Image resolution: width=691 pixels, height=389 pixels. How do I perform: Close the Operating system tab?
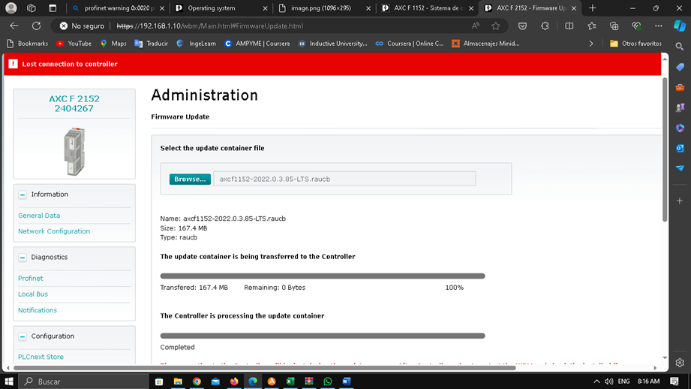[265, 8]
